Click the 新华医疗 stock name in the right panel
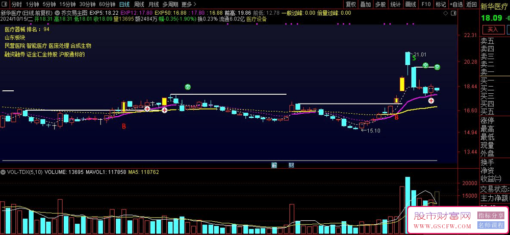Viewport: 510px width, 235px height. point(495,6)
